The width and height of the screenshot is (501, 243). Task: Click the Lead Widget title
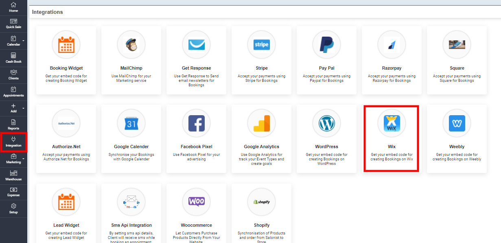[x=66, y=225]
